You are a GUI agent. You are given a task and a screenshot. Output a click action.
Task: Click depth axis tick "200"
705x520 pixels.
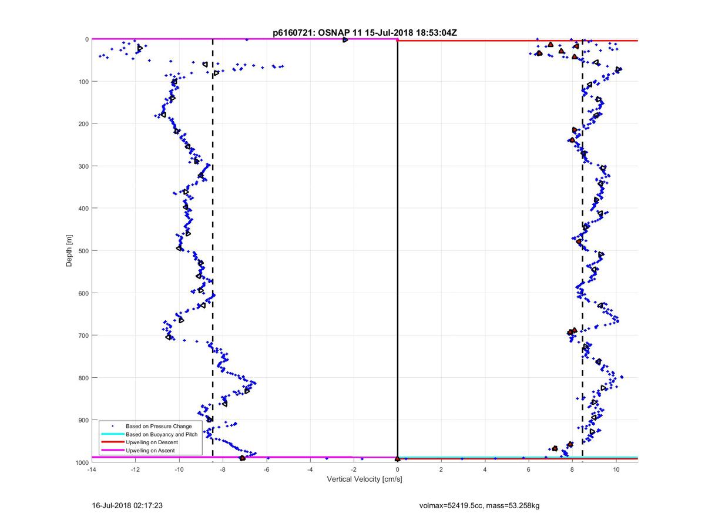click(83, 124)
